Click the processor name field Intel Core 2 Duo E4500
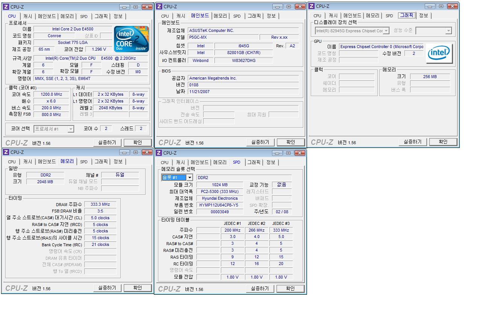The height and width of the screenshot is (333, 491). point(73,29)
